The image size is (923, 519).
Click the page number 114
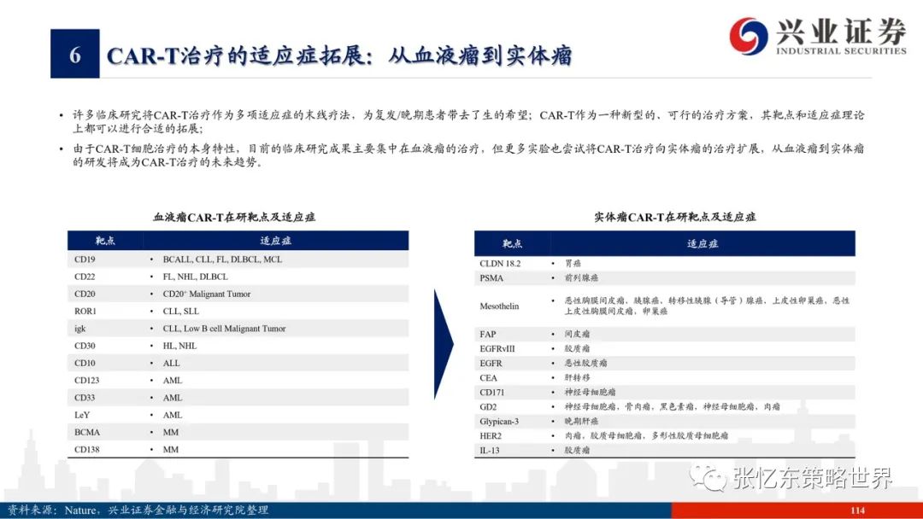858,510
